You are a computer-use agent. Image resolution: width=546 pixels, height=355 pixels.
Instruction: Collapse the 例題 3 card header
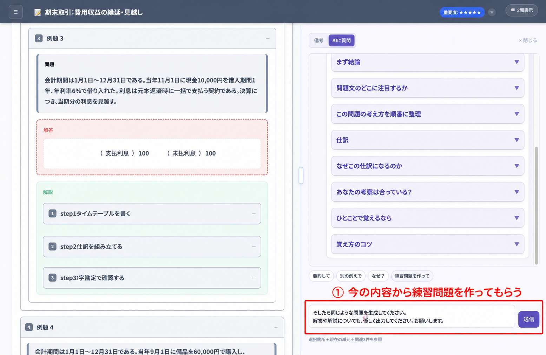tap(152, 38)
